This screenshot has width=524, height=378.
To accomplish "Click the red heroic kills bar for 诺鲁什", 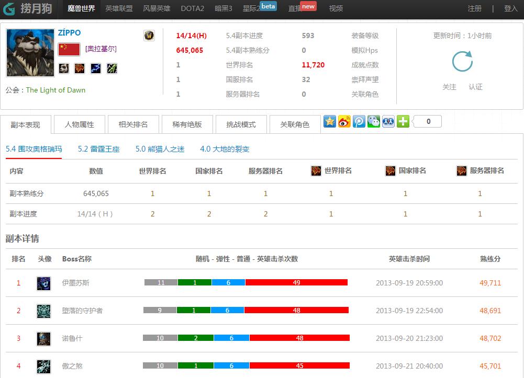I will [299, 338].
